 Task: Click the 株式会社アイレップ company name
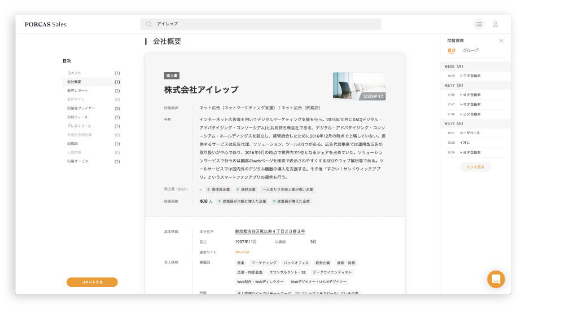(x=201, y=90)
